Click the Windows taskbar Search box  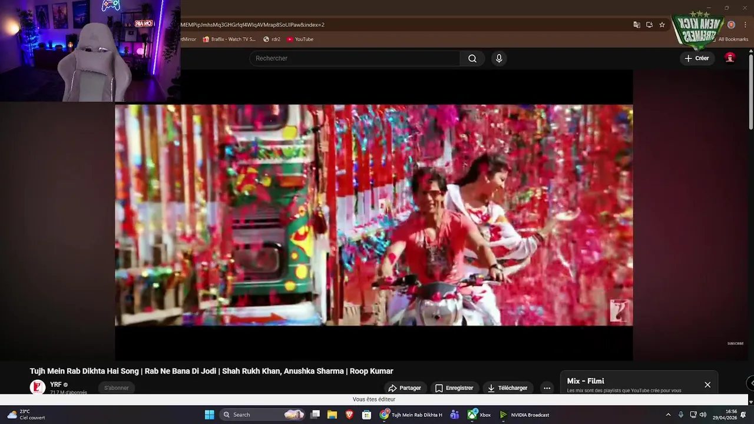[263, 415]
